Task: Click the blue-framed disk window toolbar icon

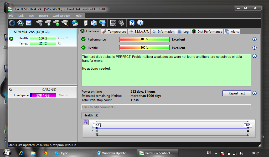Action: click(x=29, y=23)
